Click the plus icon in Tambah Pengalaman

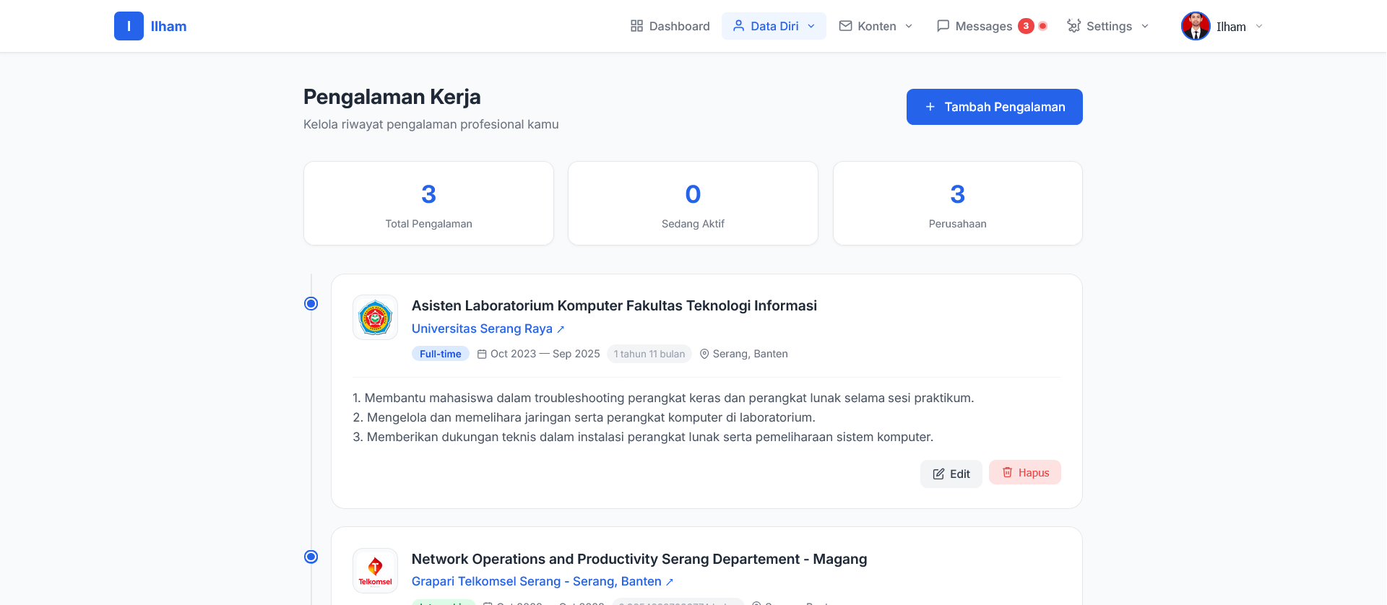pos(930,107)
